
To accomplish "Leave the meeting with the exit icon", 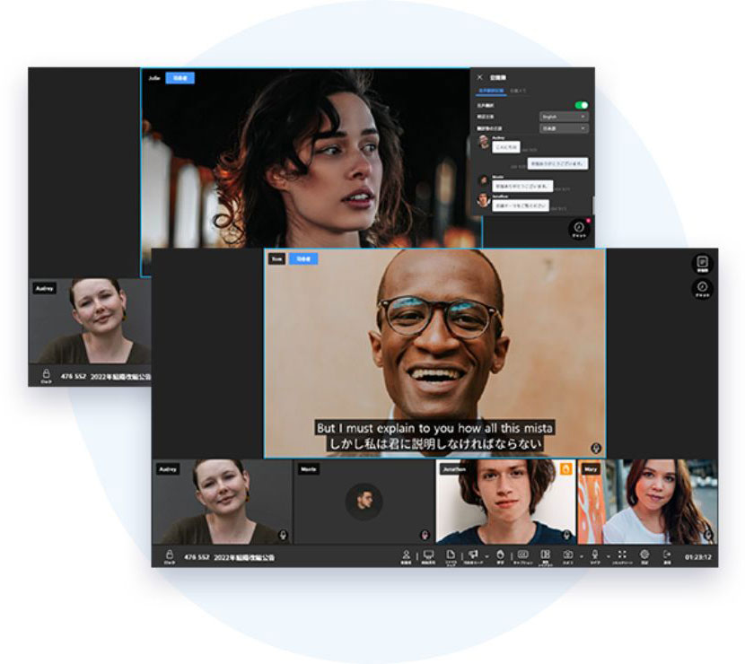I will coord(667,556).
